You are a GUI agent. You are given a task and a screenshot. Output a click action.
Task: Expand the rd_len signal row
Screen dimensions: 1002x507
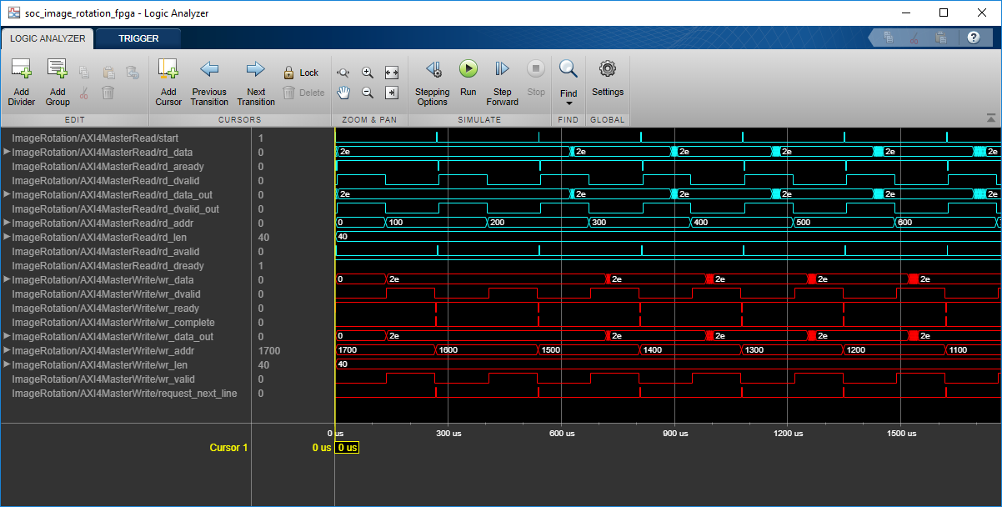coord(8,237)
